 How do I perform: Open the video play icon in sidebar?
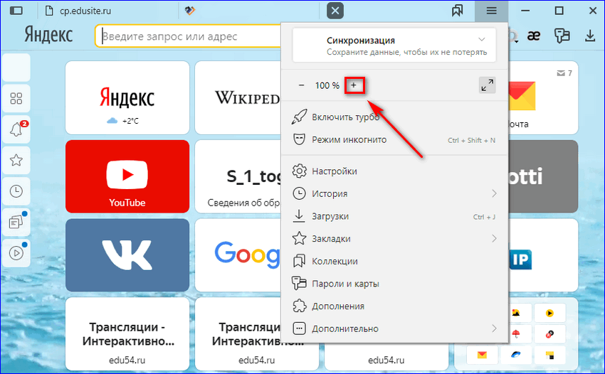16,253
